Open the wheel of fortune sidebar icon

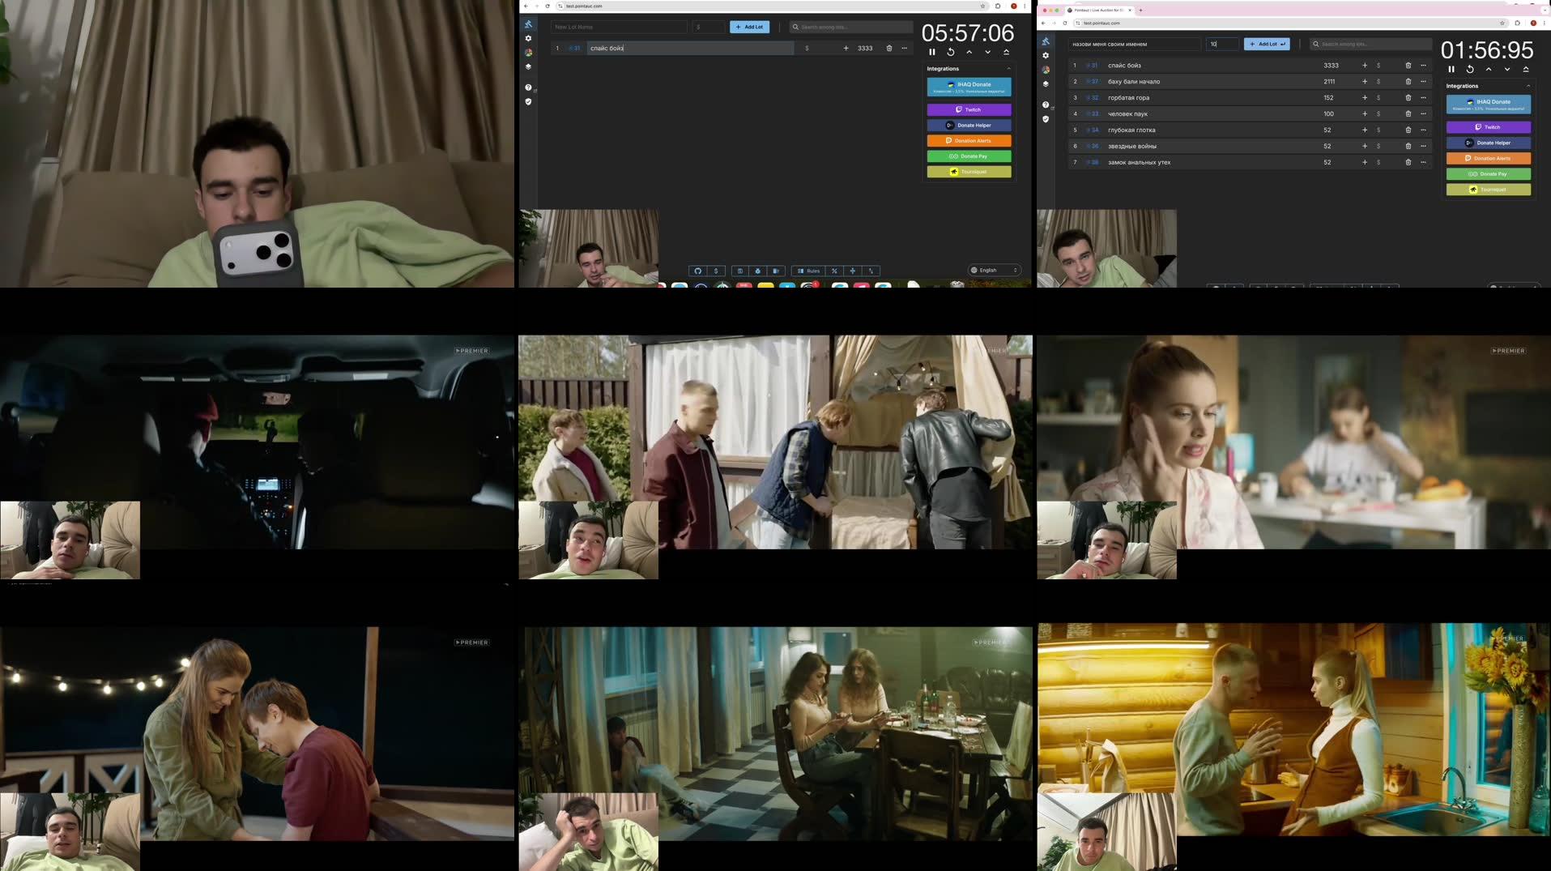(528, 52)
